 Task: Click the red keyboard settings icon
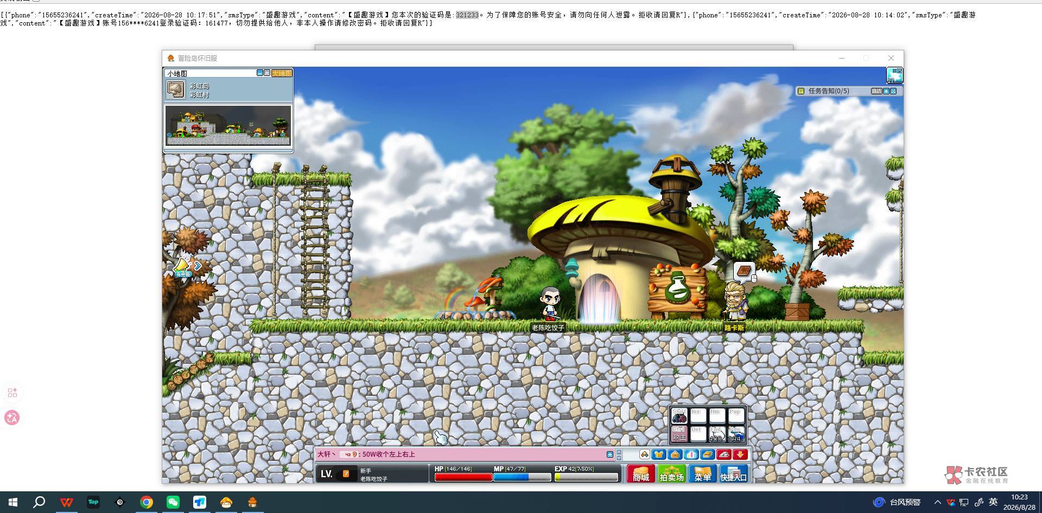[x=724, y=454]
